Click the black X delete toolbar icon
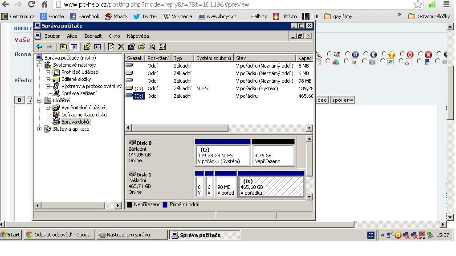Screen dimensions: 456x256 click(121, 47)
